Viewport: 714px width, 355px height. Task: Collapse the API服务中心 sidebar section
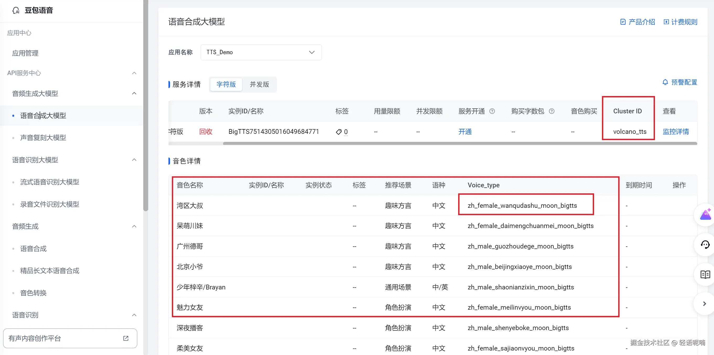pyautogui.click(x=134, y=73)
